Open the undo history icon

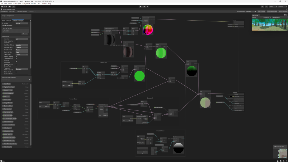pyautogui.click(x=262, y=6)
